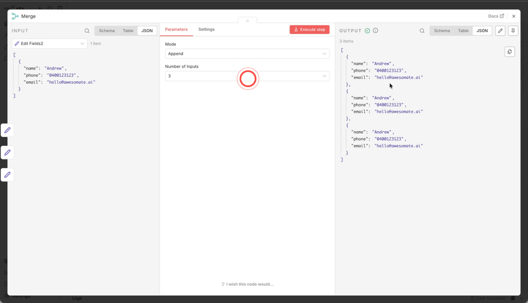528x303 pixels.
Task: Click the Execute step button
Action: click(309, 29)
